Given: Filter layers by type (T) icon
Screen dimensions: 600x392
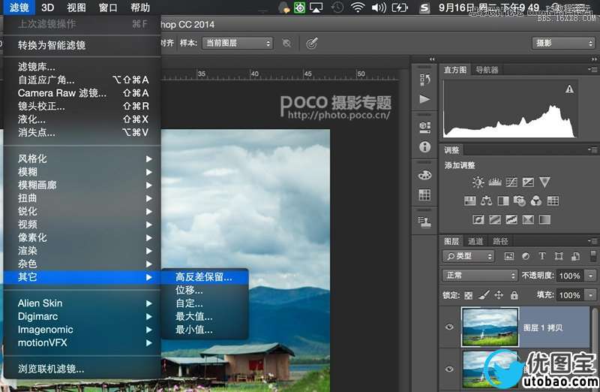Looking at the screenshot, I should click(542, 256).
